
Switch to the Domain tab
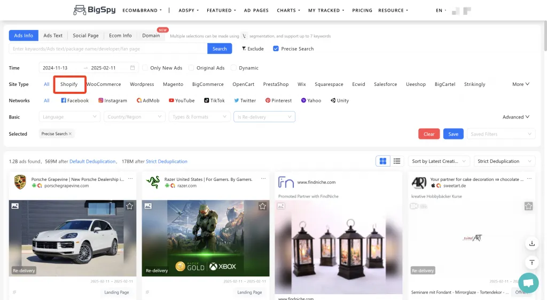(151, 36)
